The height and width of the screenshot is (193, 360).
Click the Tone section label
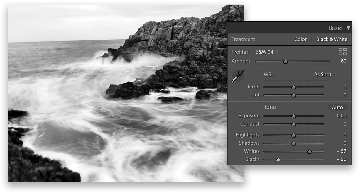pos(270,107)
